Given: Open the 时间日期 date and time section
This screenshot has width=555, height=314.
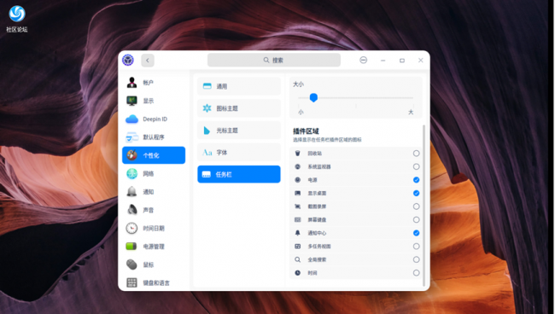Looking at the screenshot, I should tap(154, 228).
